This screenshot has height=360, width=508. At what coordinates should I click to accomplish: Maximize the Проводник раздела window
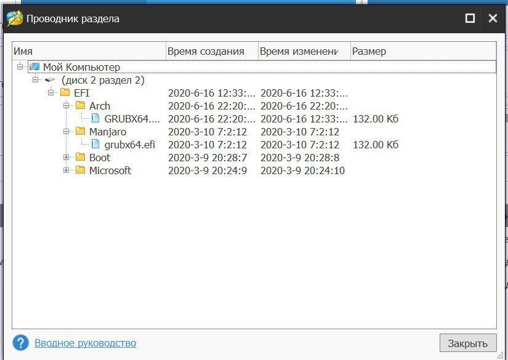point(470,18)
